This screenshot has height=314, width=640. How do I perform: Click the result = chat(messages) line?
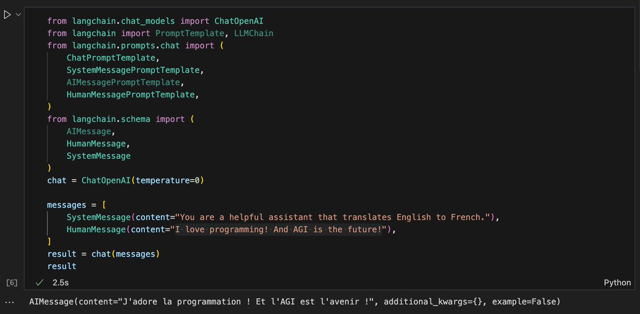click(x=103, y=254)
